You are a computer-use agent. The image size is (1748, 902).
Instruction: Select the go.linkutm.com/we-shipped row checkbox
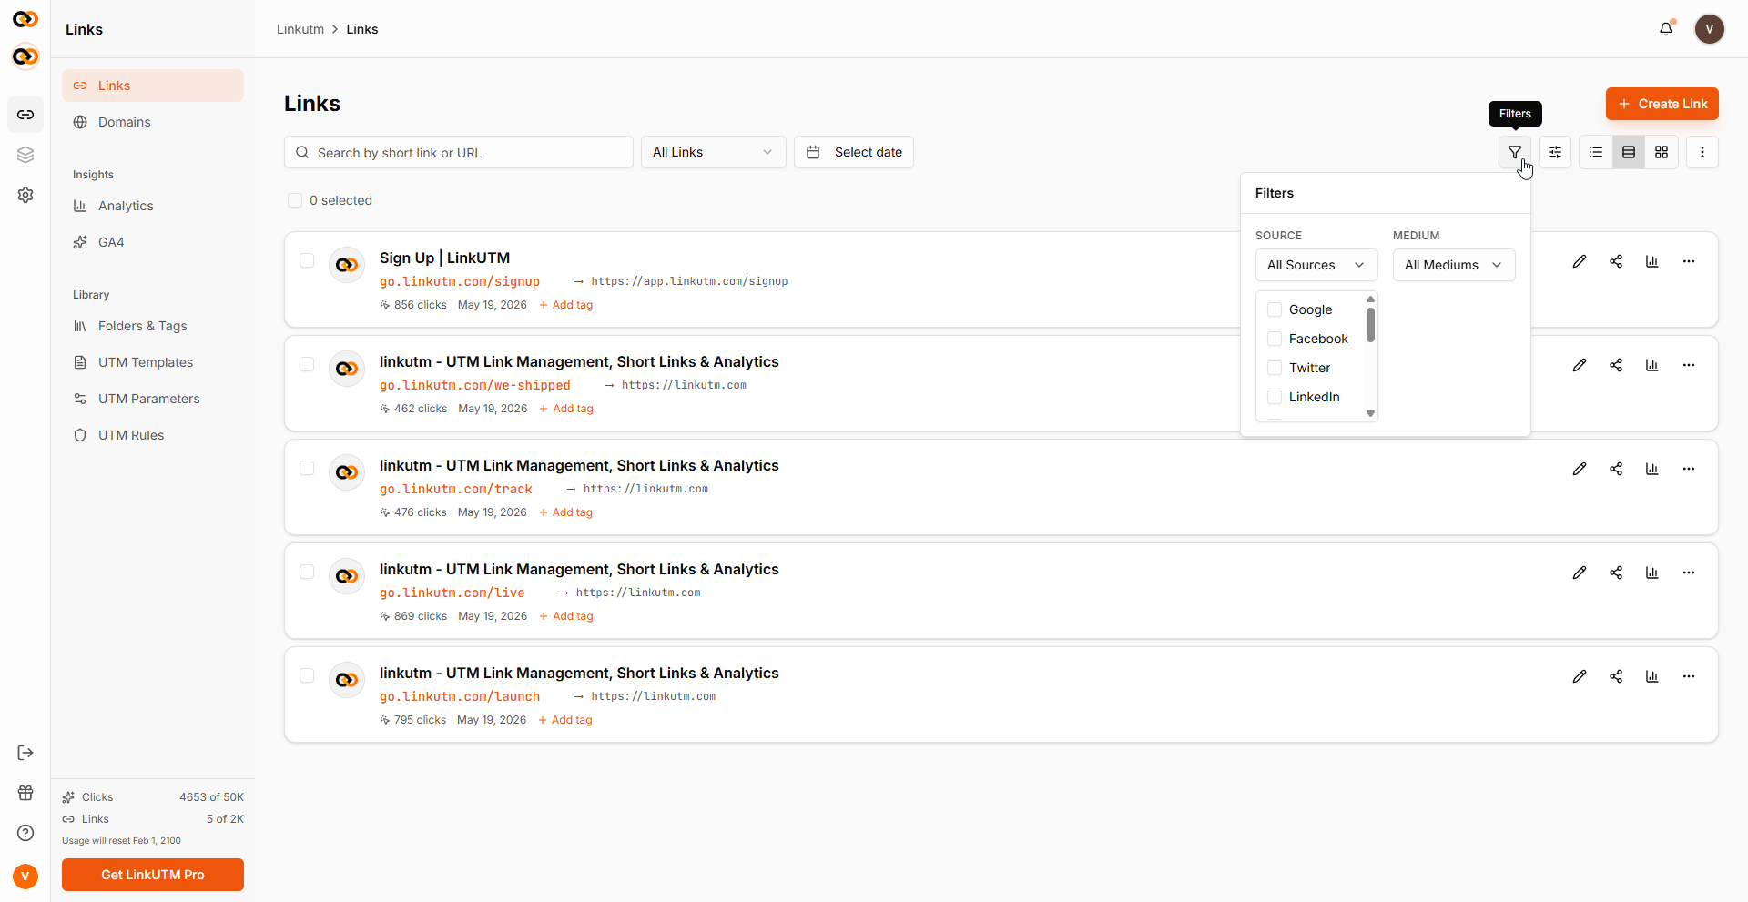pos(307,364)
